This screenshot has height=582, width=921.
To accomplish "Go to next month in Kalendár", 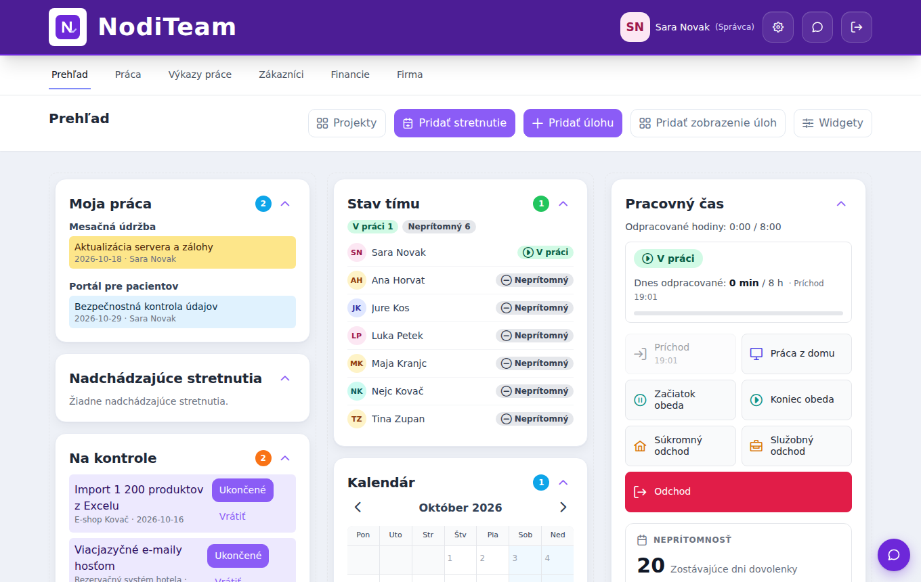I will click(563, 508).
